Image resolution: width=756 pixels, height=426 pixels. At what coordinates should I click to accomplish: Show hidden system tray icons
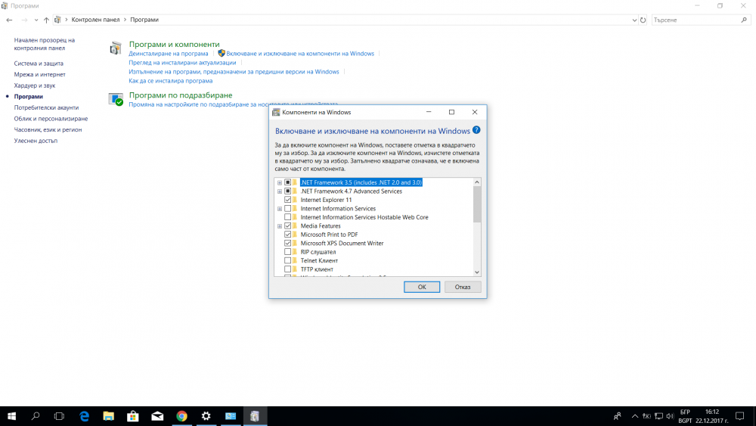635,416
